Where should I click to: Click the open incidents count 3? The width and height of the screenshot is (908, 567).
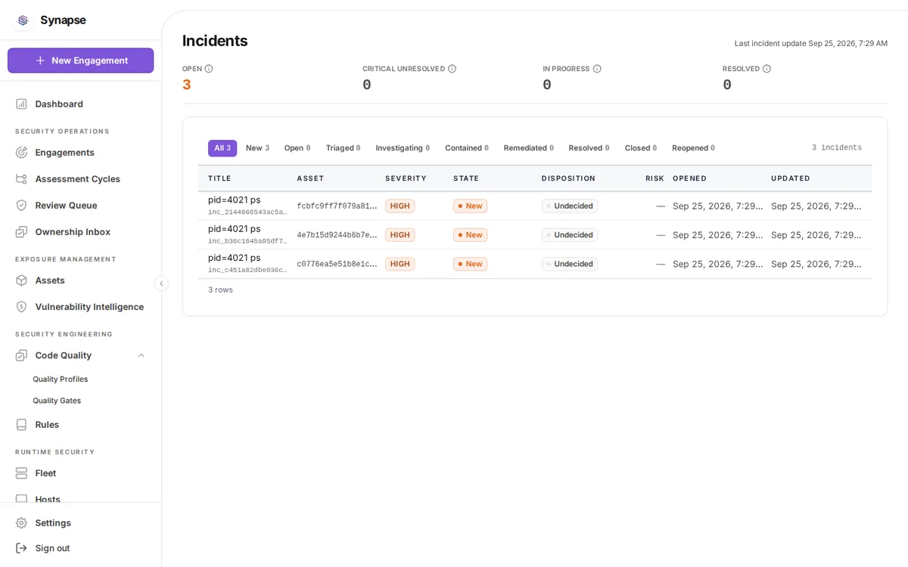pyautogui.click(x=187, y=85)
